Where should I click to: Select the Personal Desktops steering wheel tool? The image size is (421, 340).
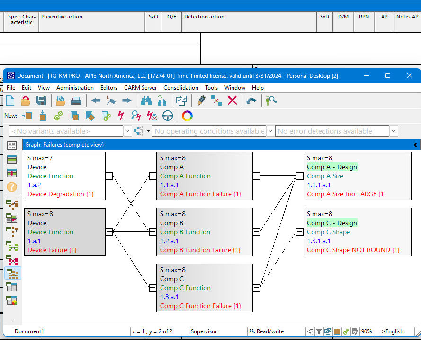(168, 116)
